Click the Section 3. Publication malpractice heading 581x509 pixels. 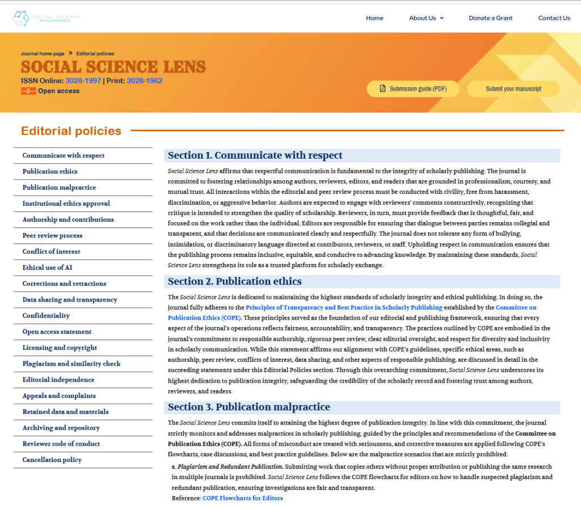click(x=249, y=407)
